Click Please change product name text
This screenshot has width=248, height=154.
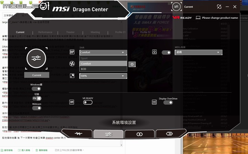220,18
